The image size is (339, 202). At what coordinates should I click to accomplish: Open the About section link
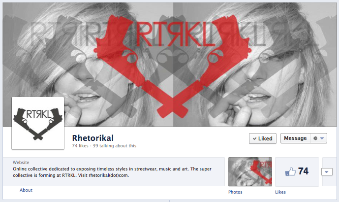26,190
